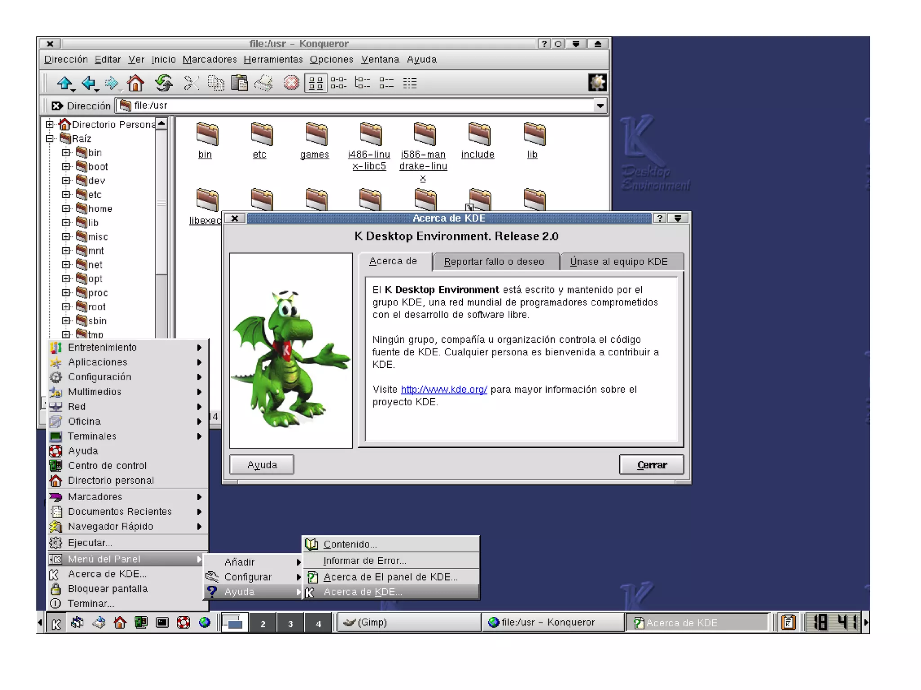
Task: Open the Marcadores menu
Action: pos(210,59)
